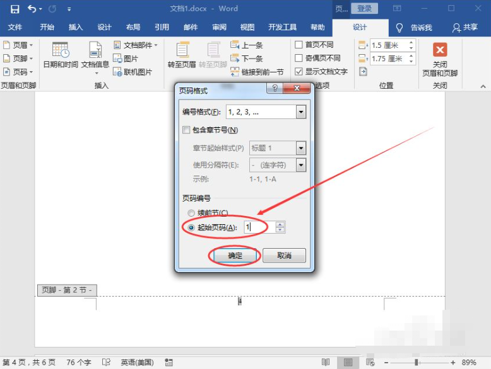Click zoom out minus button
Image resolution: width=491 pixels, height=369 pixels.
pos(386,363)
